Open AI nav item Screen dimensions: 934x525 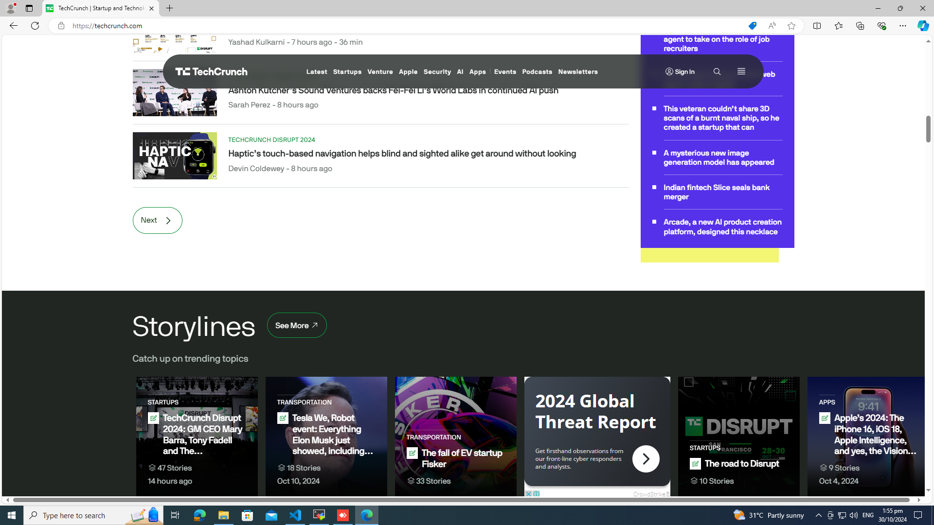click(460, 71)
